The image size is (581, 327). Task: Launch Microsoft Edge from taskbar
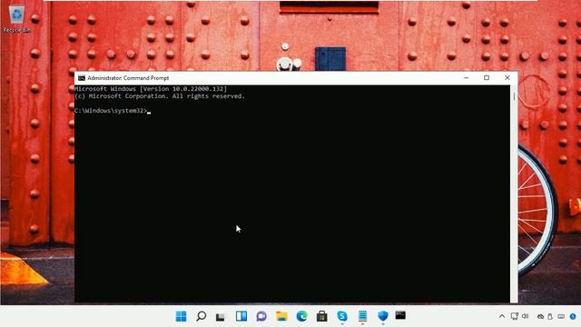pyautogui.click(x=301, y=316)
